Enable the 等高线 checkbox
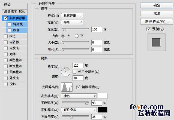This screenshot has width=174, height=120. click(x=10, y=24)
